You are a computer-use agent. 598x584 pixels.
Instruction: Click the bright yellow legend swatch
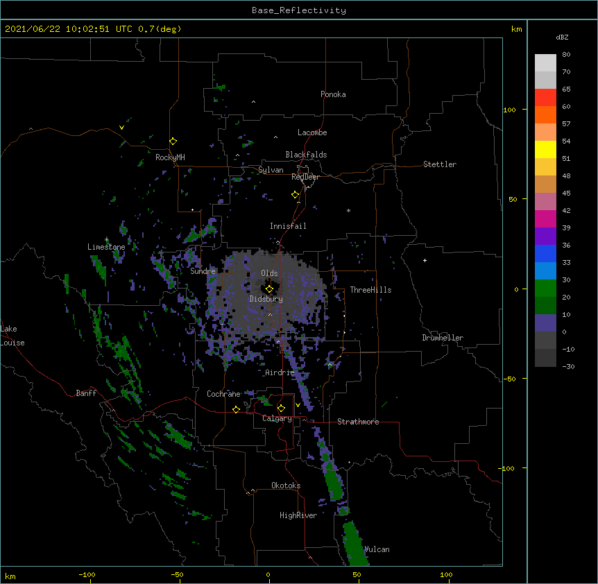pos(545,149)
